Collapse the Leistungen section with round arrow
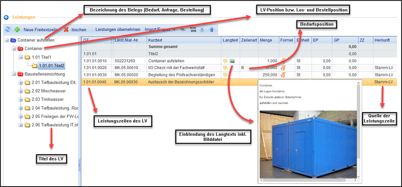Image resolution: width=402 pixels, height=187 pixels. click(x=6, y=17)
